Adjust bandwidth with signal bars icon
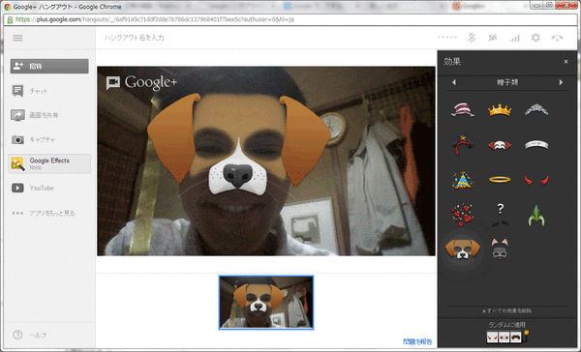This screenshot has height=352, width=581. [x=514, y=38]
